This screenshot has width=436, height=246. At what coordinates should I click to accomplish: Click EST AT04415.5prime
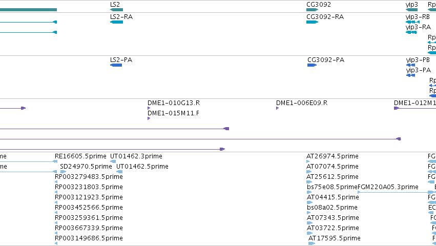coord(333,198)
